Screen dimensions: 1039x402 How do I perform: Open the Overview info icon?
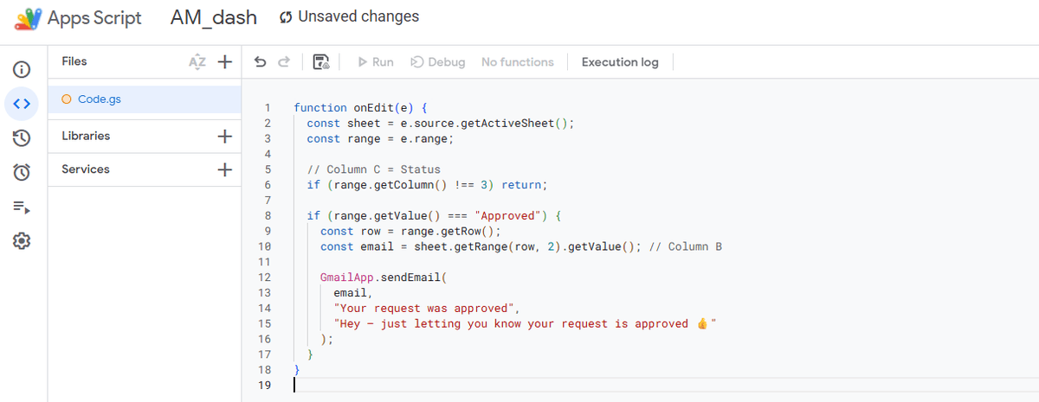(x=23, y=69)
